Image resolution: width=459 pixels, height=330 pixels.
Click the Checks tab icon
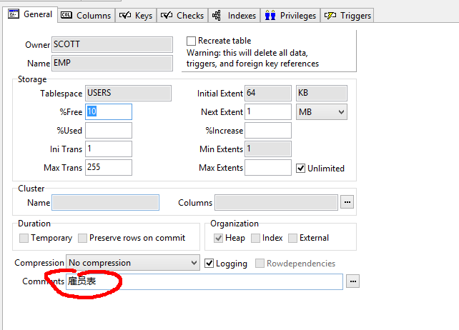[x=166, y=15]
